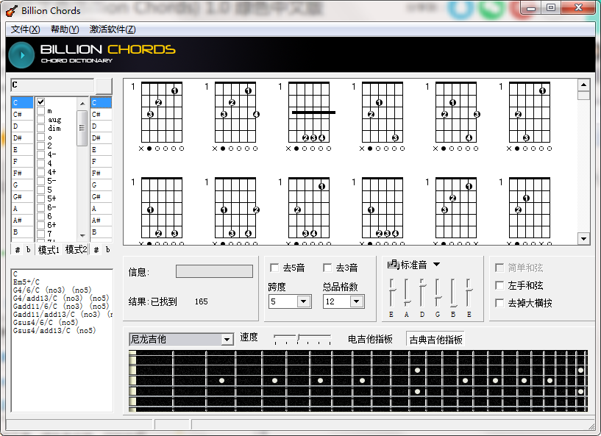Enable 左手和弦 checkbox
This screenshot has height=436, width=601.
[x=499, y=285]
